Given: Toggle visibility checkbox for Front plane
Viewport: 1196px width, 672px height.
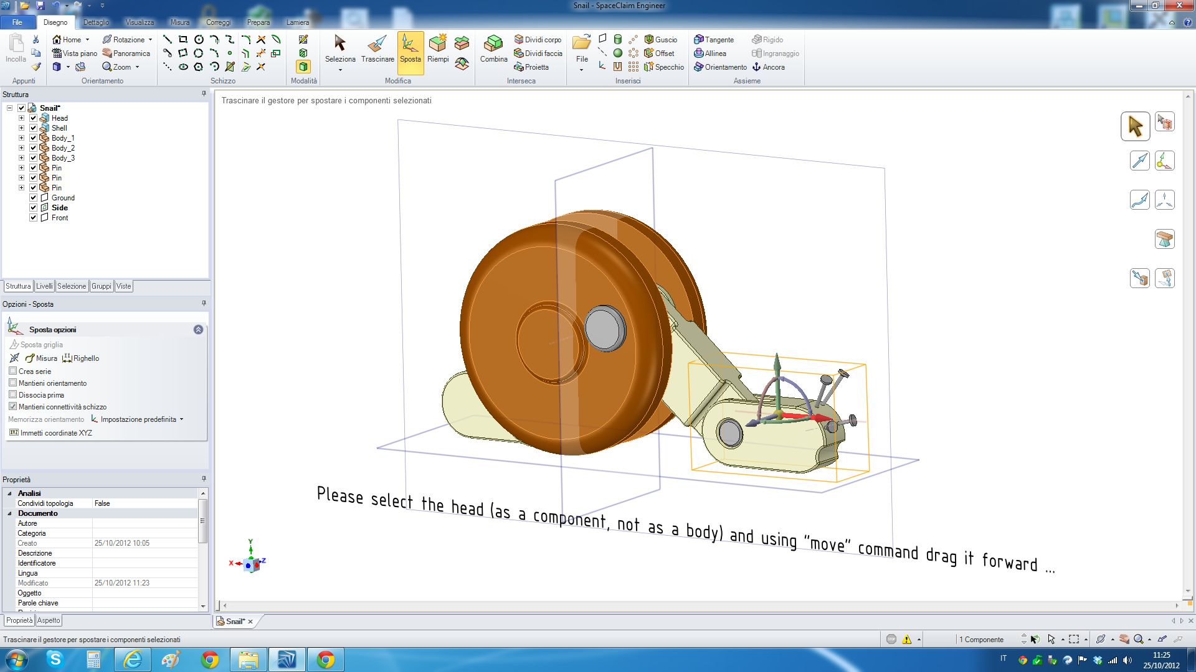Looking at the screenshot, I should [x=34, y=217].
